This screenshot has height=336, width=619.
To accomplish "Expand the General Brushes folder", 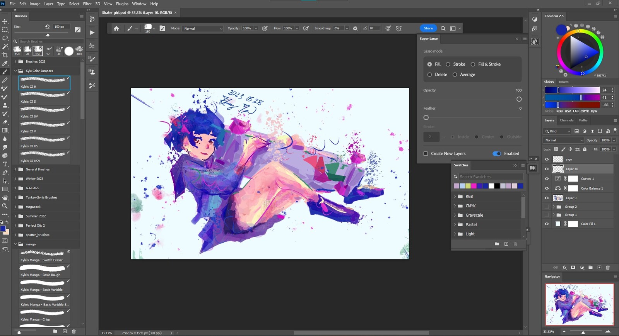I will [15, 169].
